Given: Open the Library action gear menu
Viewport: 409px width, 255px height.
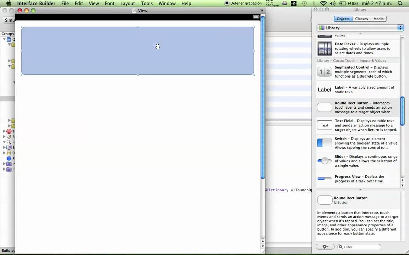Looking at the screenshot, I should (325, 246).
